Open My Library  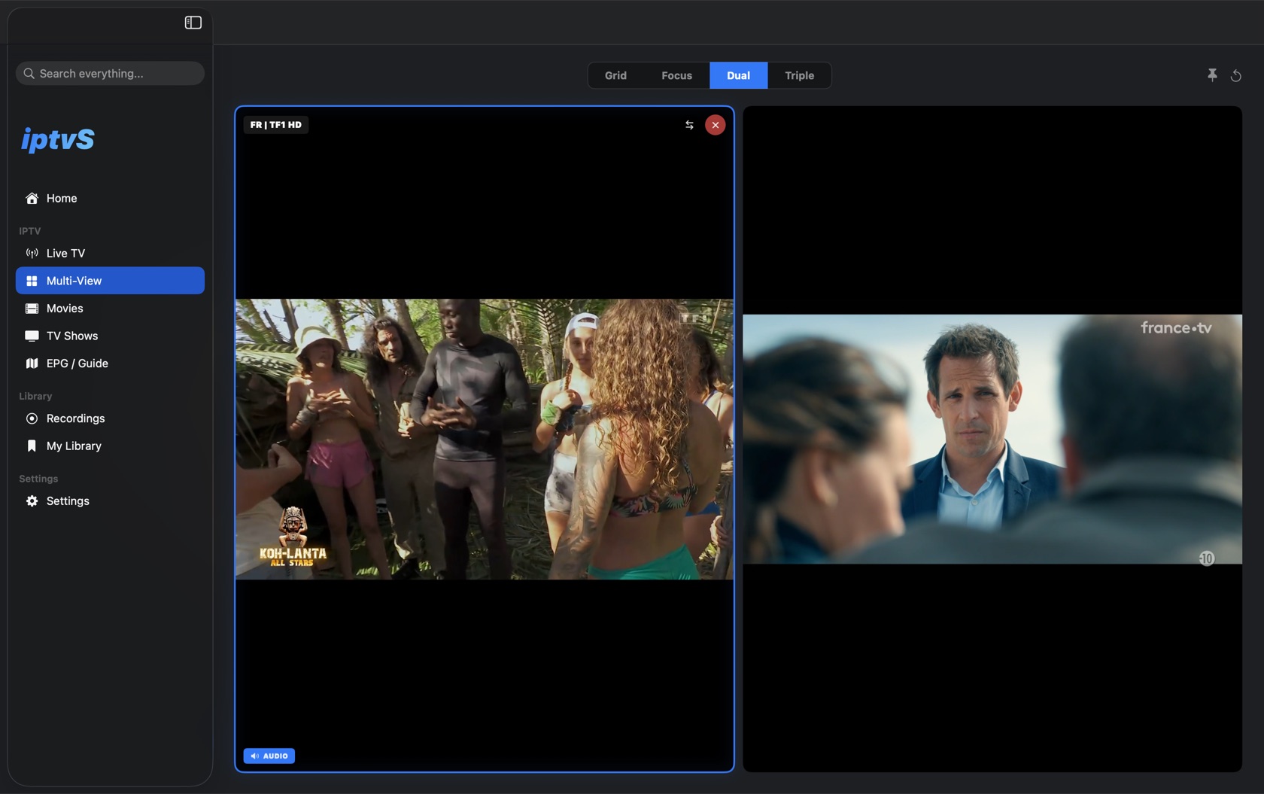(x=110, y=446)
